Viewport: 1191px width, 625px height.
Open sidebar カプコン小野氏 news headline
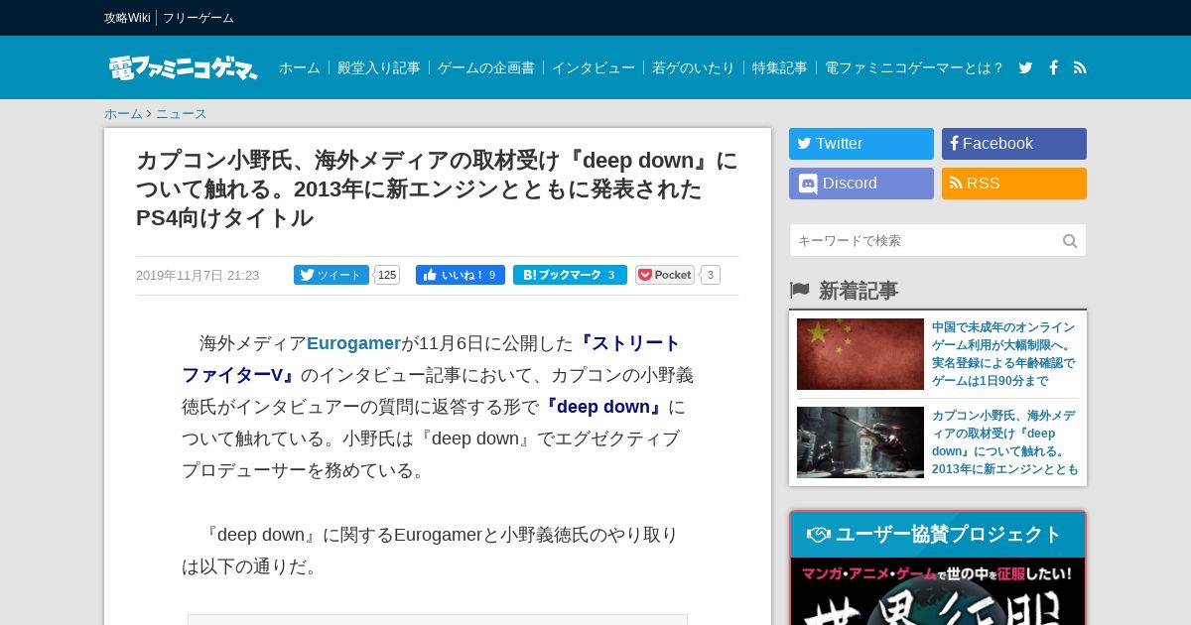pos(1004,442)
